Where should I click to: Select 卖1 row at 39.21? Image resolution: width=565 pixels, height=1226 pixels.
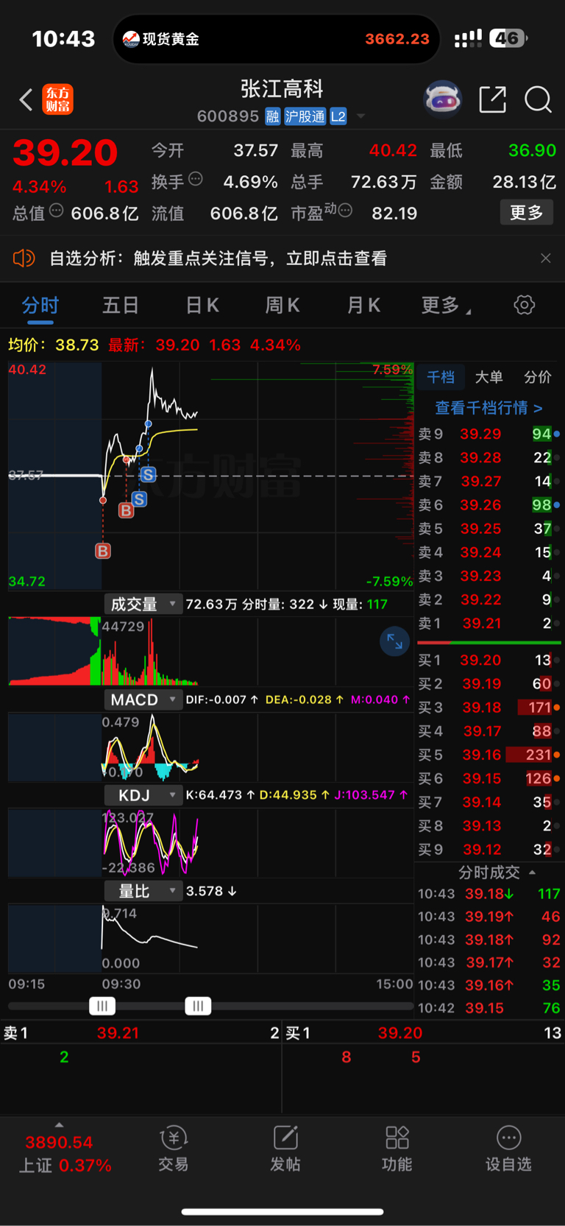click(488, 624)
